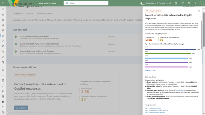Viewport: 205px width, 115px height.
Task: Open the ZL account avatar menu
Action: 202,3
